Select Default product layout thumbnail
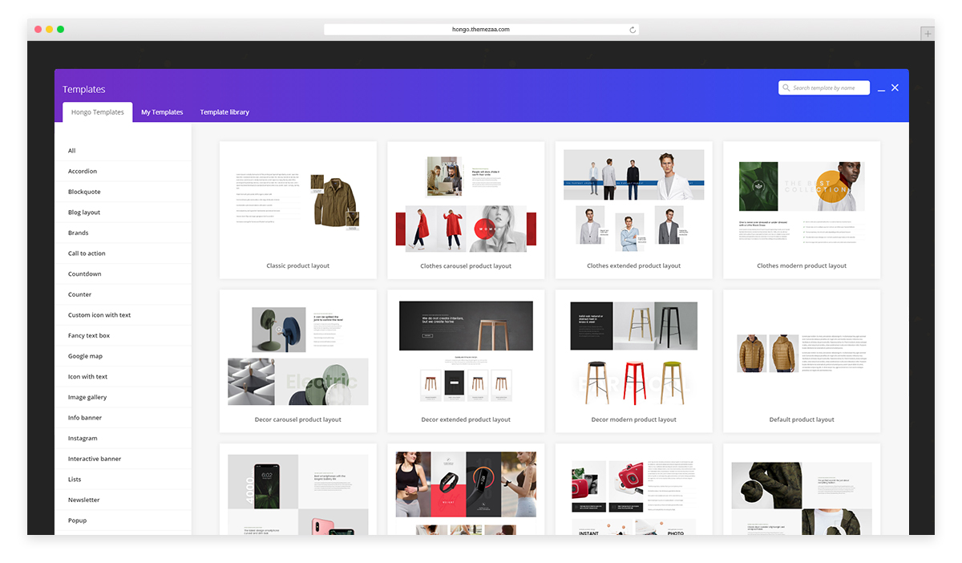962x563 pixels. pos(802,353)
